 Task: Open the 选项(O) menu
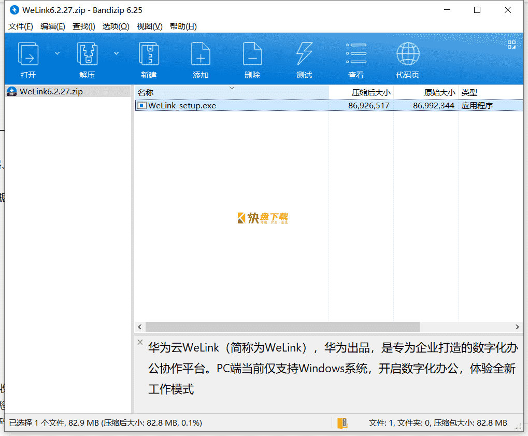[x=116, y=26]
